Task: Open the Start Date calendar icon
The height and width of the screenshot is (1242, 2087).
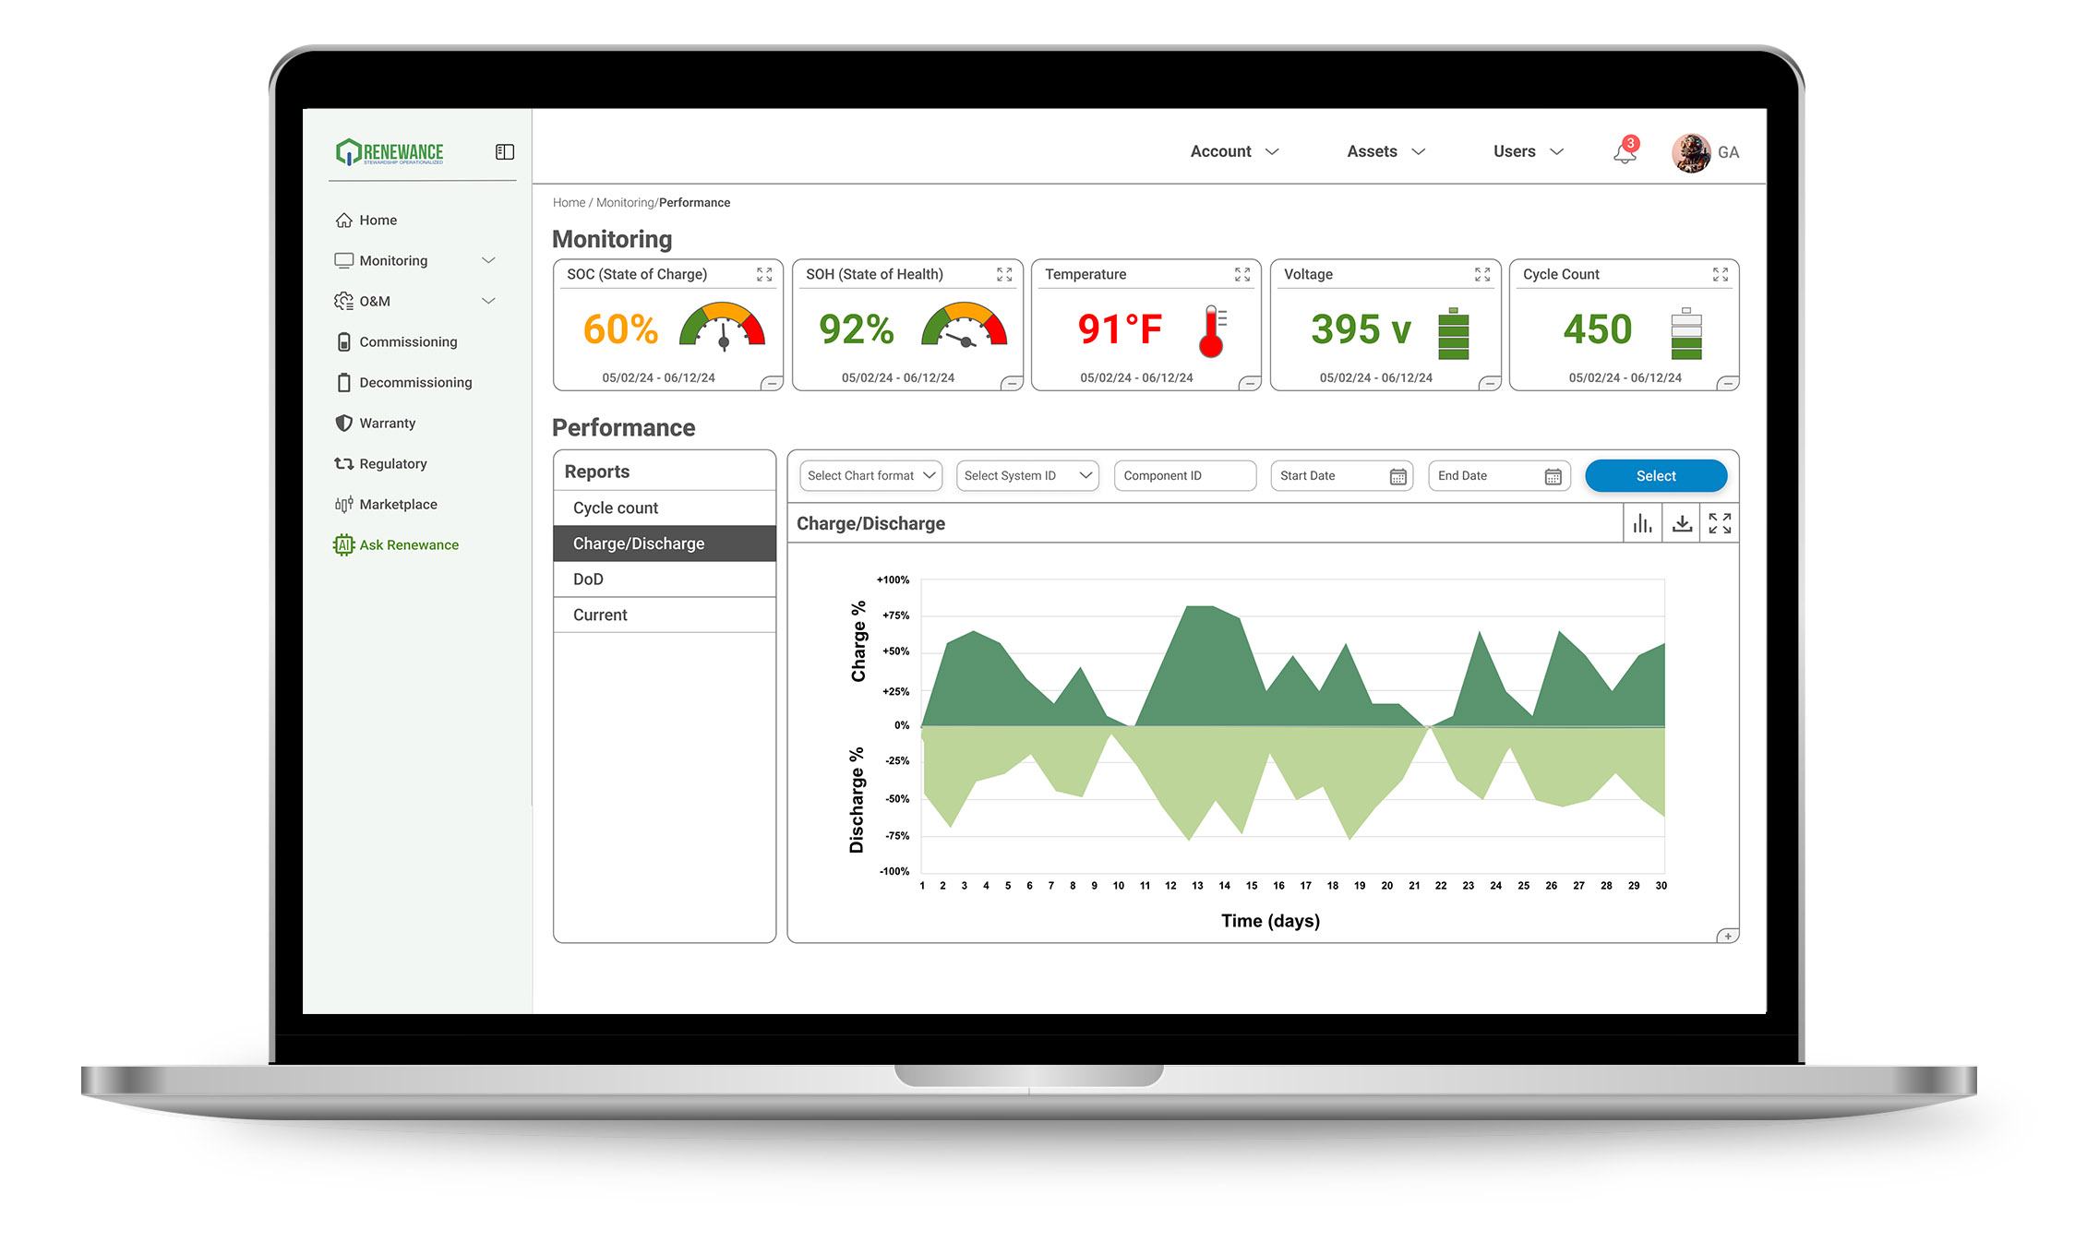Action: point(1397,476)
